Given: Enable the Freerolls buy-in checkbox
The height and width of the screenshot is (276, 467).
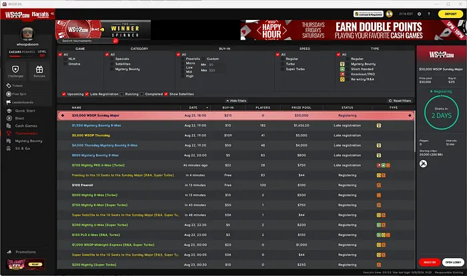Looking at the screenshot, I should tap(183, 59).
